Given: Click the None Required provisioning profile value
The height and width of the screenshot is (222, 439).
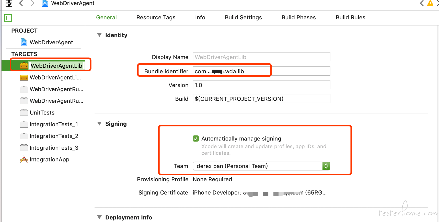Looking at the screenshot, I should pyautogui.click(x=212, y=179).
